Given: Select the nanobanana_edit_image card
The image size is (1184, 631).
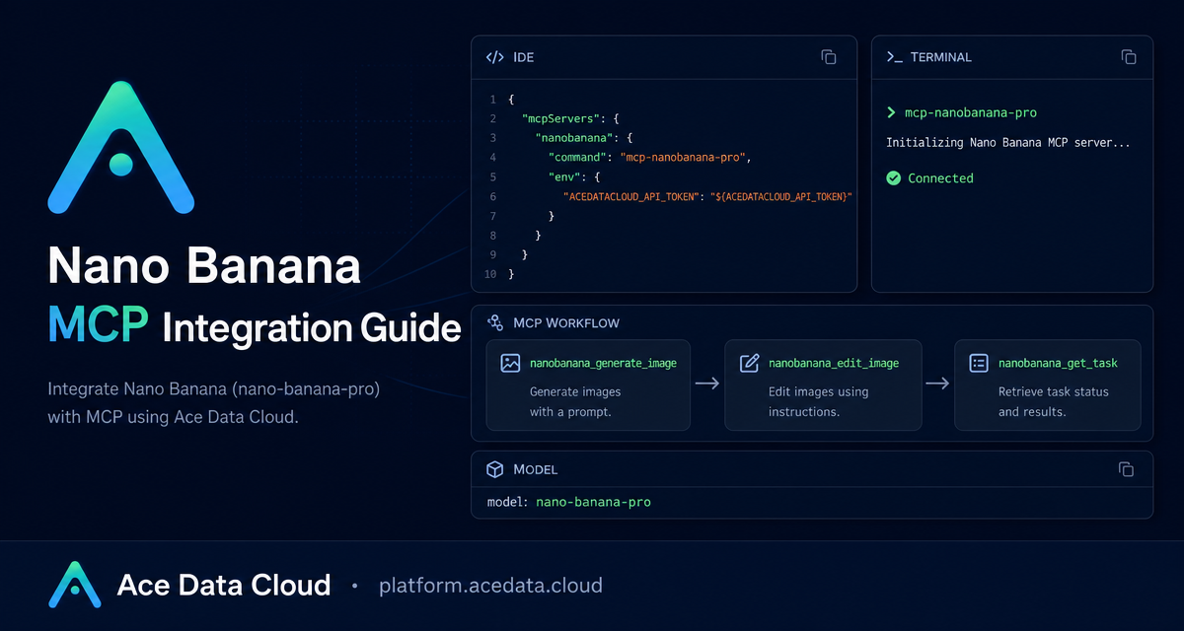Looking at the screenshot, I should tap(823, 386).
